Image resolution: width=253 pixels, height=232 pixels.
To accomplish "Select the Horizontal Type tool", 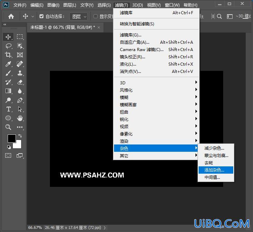I will pyautogui.click(x=8, y=109).
